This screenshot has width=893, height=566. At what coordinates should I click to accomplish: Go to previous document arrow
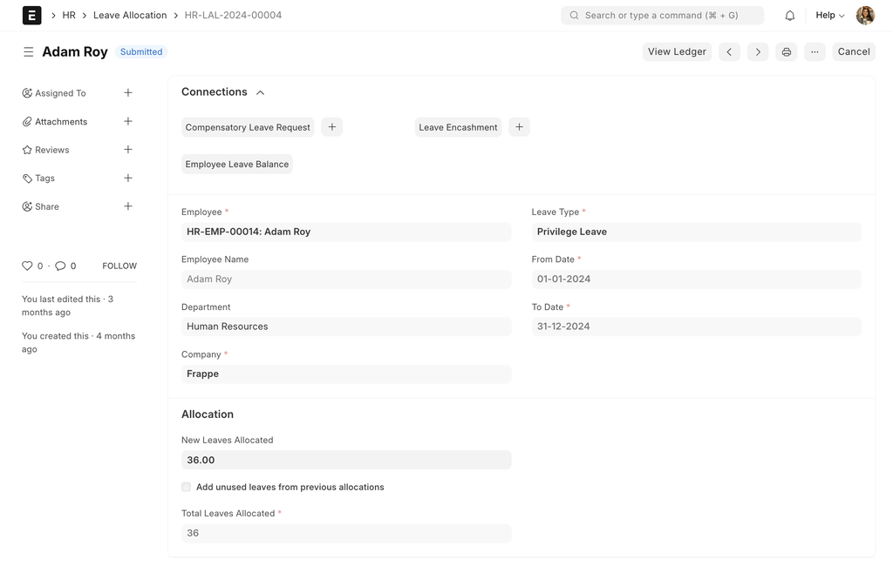coord(729,52)
